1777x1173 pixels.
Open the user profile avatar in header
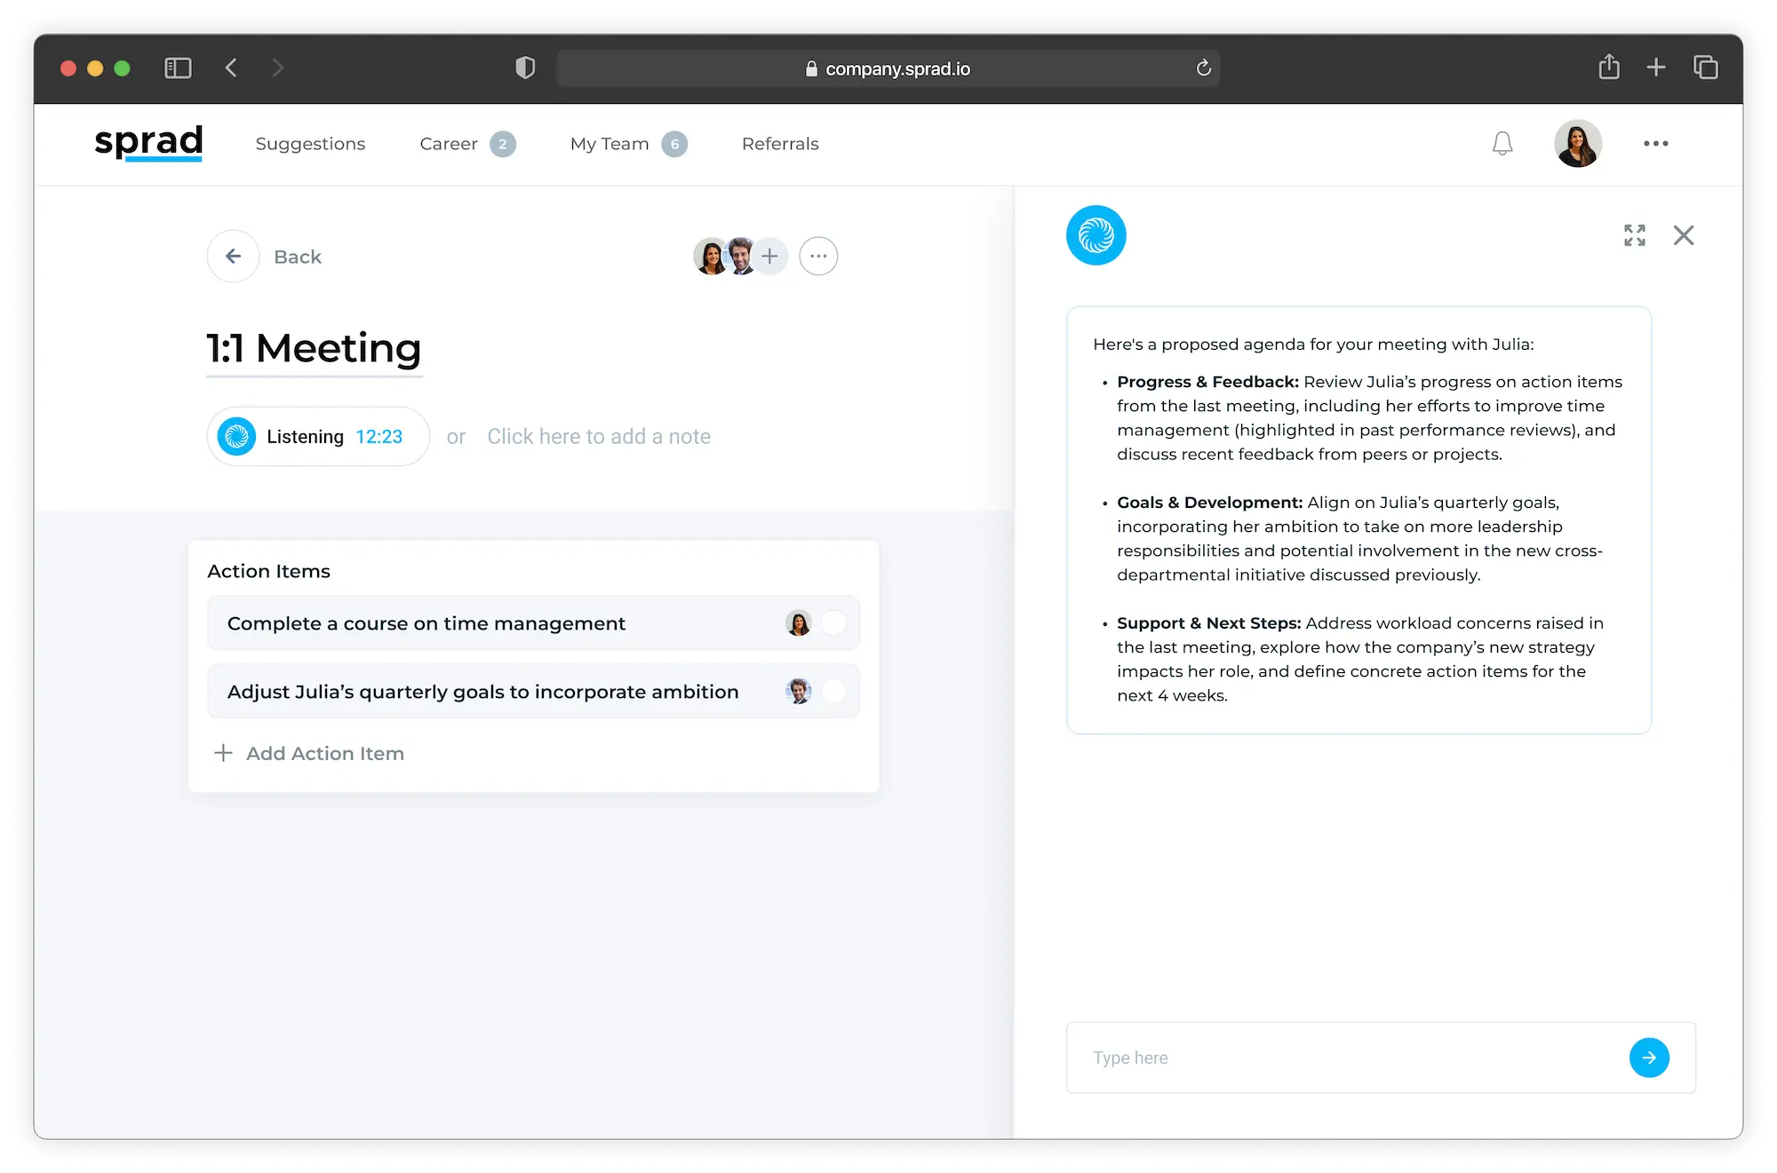click(1578, 143)
